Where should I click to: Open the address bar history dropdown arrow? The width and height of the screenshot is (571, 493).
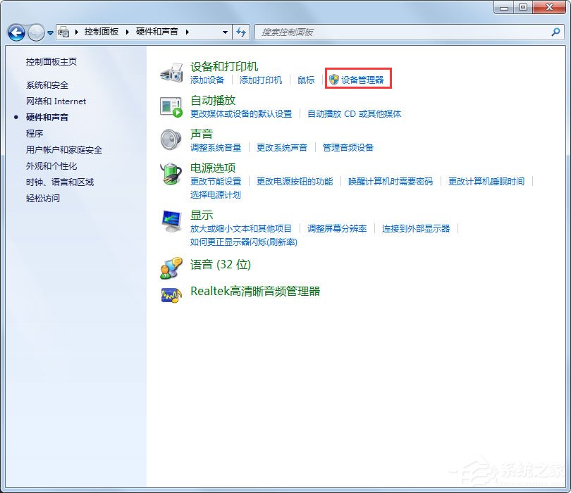pos(224,32)
